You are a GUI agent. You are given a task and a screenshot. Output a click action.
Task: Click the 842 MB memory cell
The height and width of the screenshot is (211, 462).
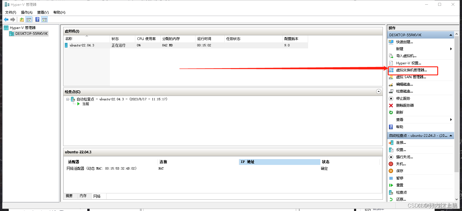(x=167, y=46)
